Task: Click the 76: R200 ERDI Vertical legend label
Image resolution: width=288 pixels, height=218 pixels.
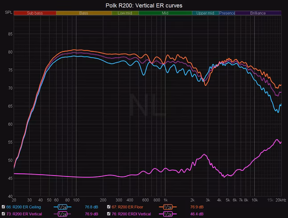Action: [132, 214]
